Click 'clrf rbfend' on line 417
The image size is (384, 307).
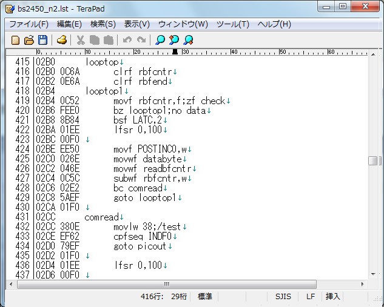tap(141, 81)
